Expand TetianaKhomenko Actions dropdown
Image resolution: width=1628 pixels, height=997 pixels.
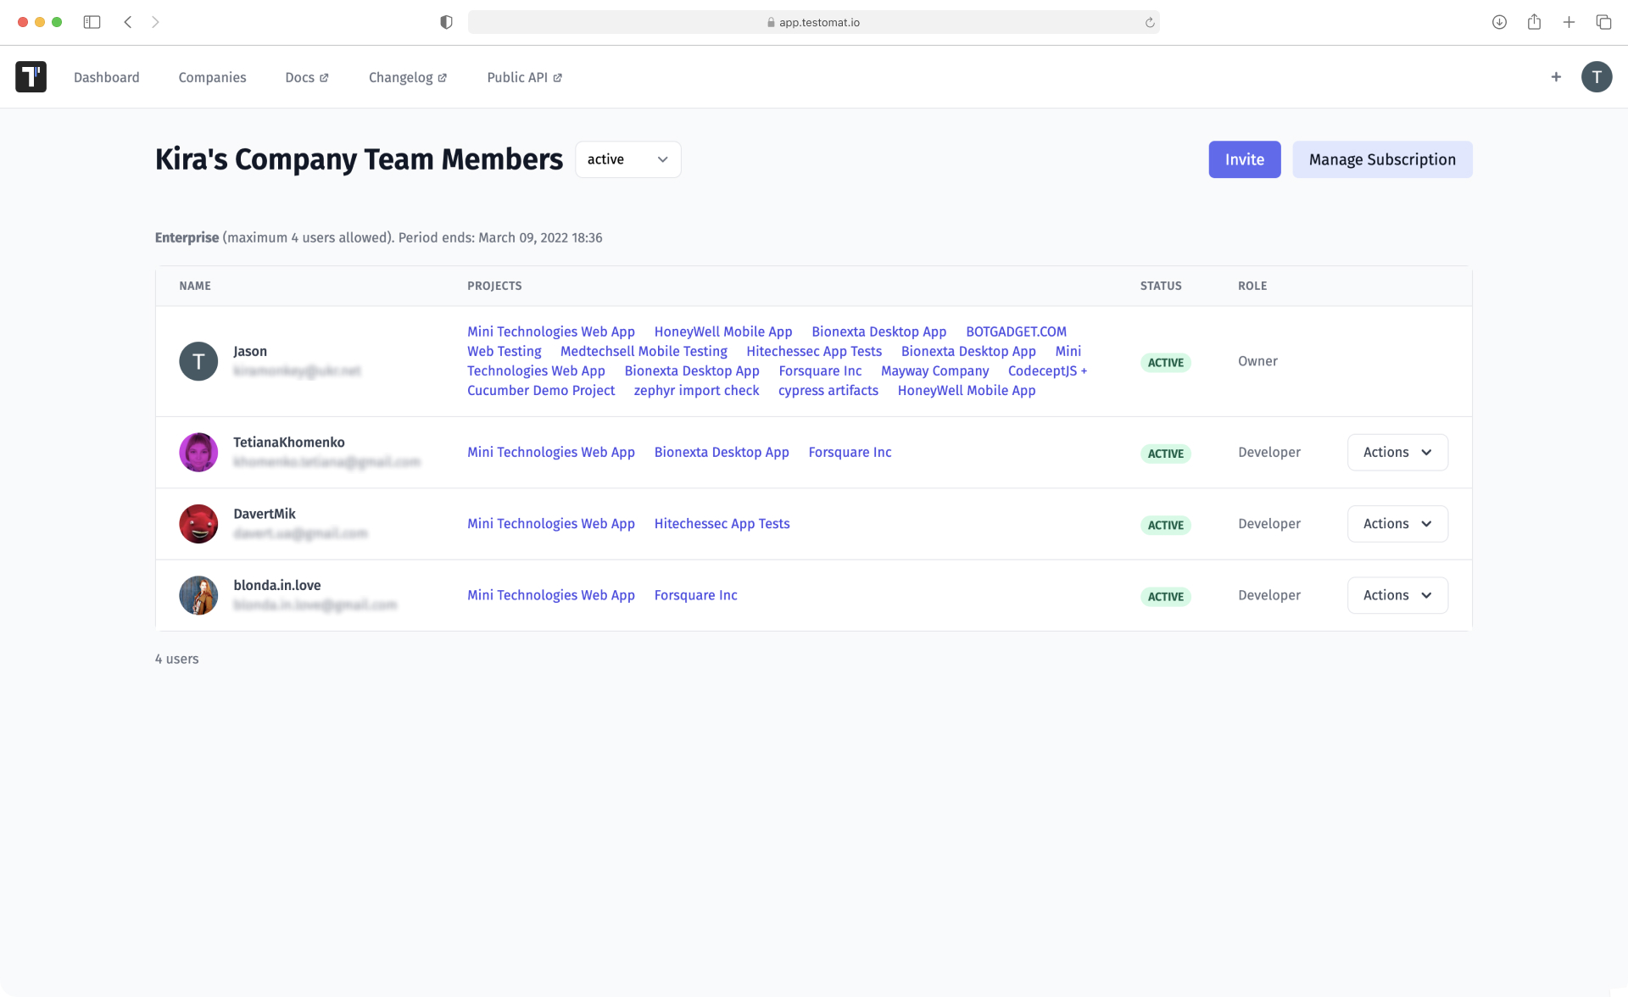point(1397,452)
